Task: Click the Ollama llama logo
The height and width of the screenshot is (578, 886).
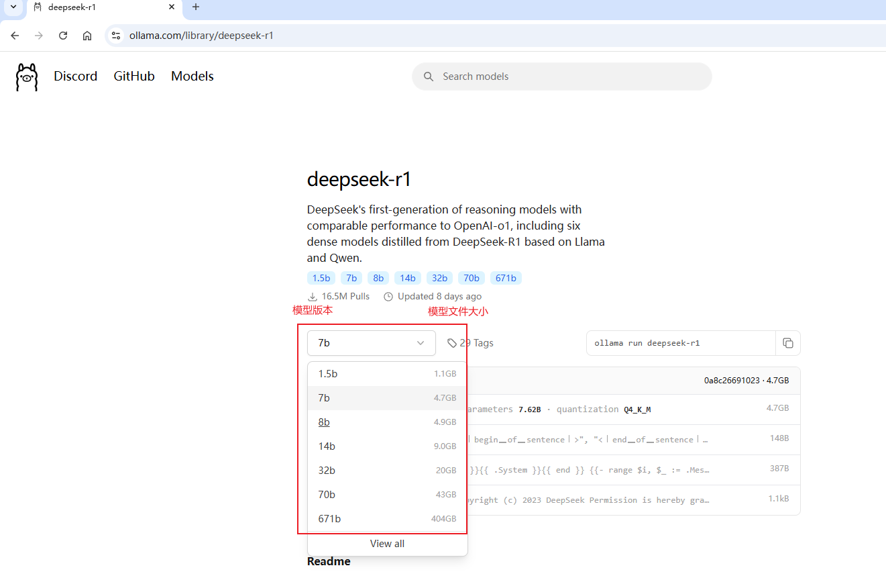Action: tap(27, 77)
